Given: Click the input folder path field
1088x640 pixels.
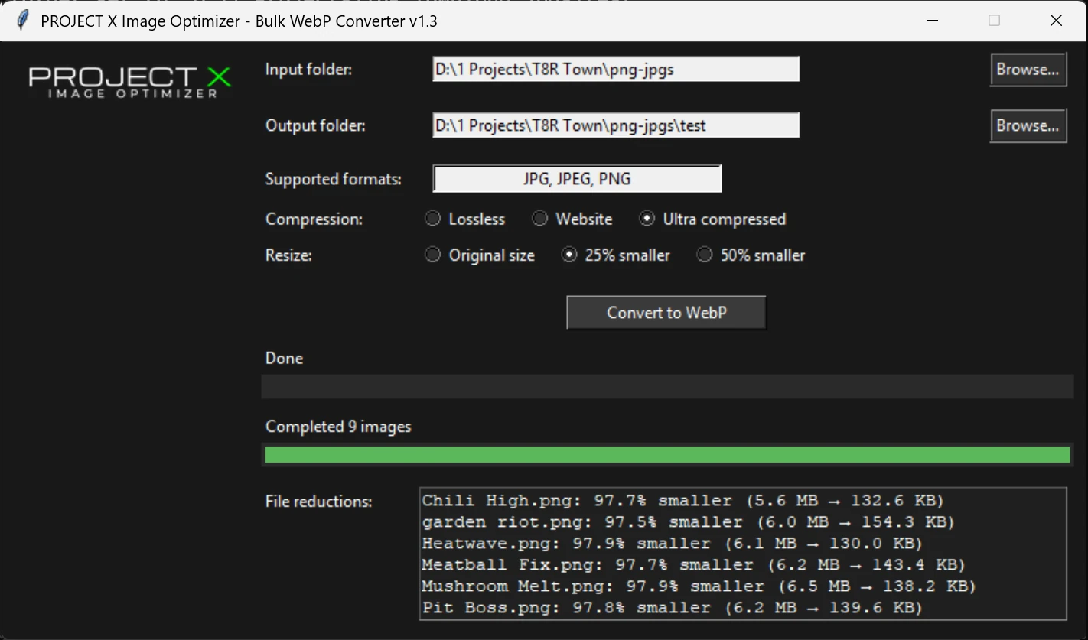Looking at the screenshot, I should pos(615,69).
